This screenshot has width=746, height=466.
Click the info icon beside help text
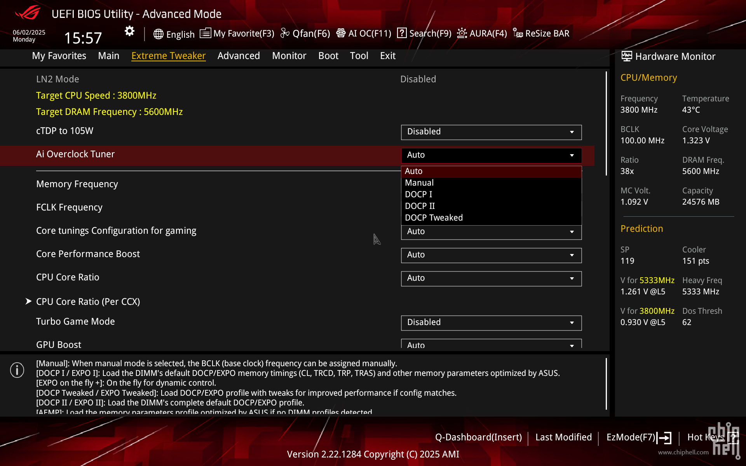tap(17, 370)
